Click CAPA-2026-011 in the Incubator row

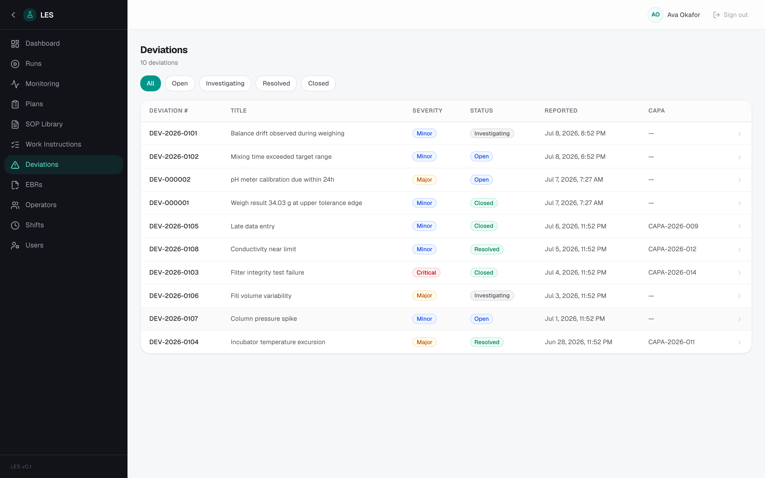coord(671,342)
